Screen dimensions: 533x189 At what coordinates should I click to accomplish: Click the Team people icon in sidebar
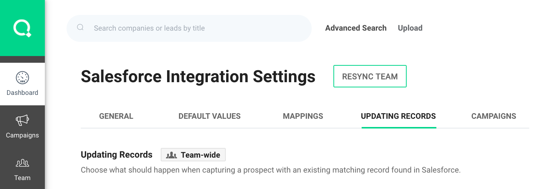tap(22, 163)
